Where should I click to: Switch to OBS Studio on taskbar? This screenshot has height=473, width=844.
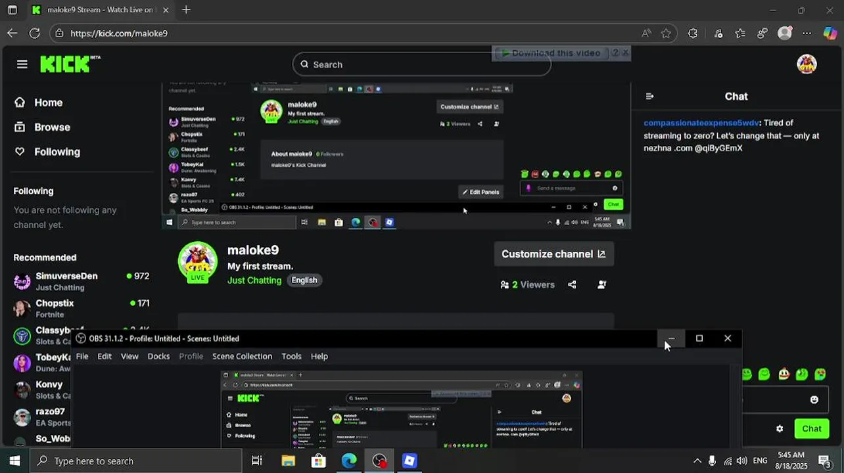click(379, 461)
